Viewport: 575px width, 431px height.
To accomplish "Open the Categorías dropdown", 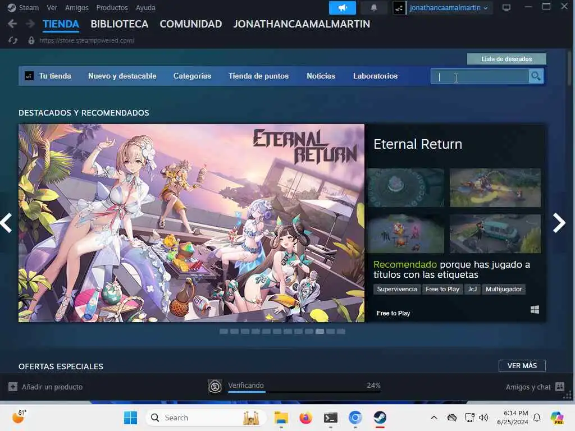I will click(x=192, y=76).
